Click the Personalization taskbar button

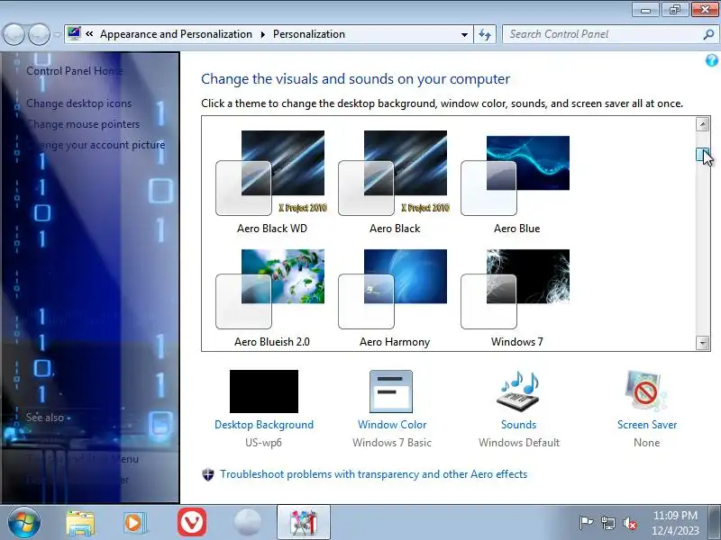click(304, 523)
